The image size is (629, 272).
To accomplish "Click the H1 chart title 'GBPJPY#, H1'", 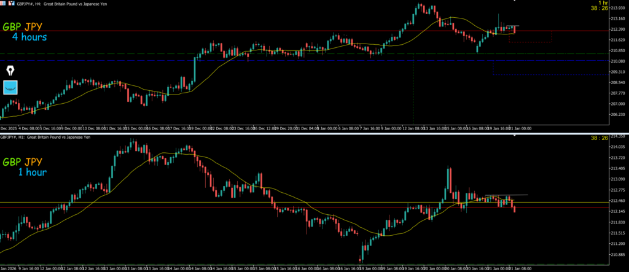I will pyautogui.click(x=12, y=137).
